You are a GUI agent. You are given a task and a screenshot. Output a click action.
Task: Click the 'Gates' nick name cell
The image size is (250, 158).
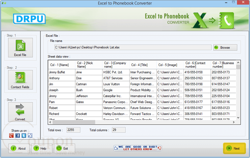(x=88, y=102)
